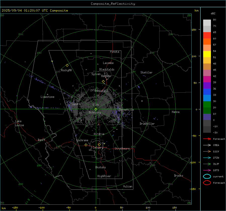Click the cyan 27ZW arrow icon
Viewport: 226px width, 211px height.
pos(207,158)
